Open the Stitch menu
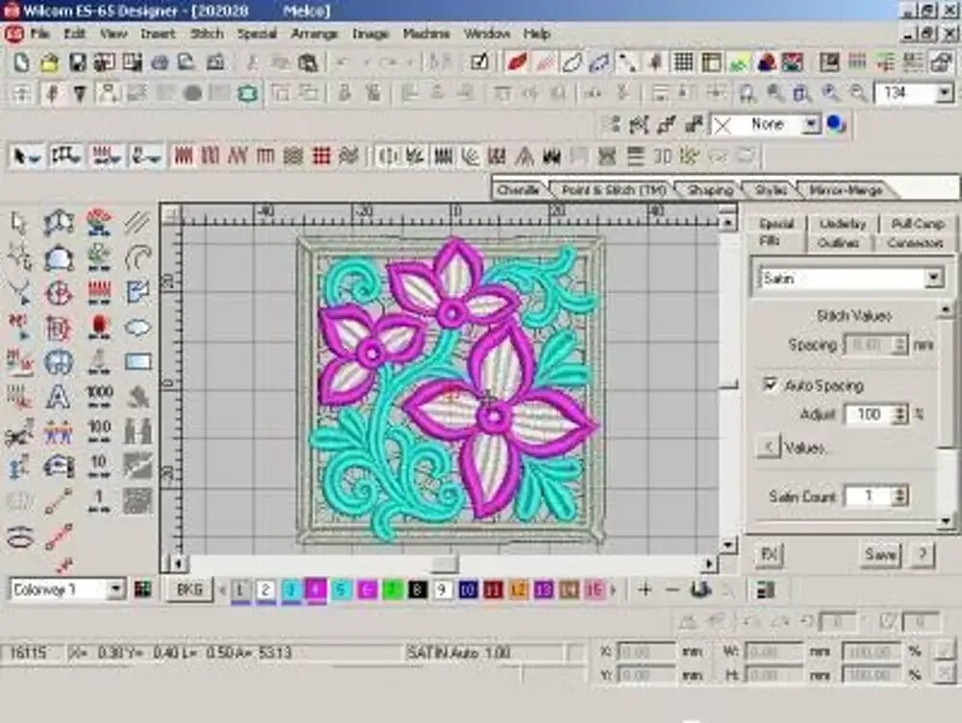Image resolution: width=962 pixels, height=723 pixels. (207, 34)
